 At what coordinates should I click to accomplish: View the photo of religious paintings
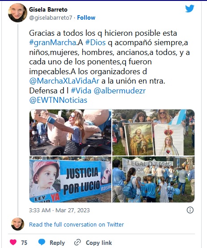[x=153, y=132]
